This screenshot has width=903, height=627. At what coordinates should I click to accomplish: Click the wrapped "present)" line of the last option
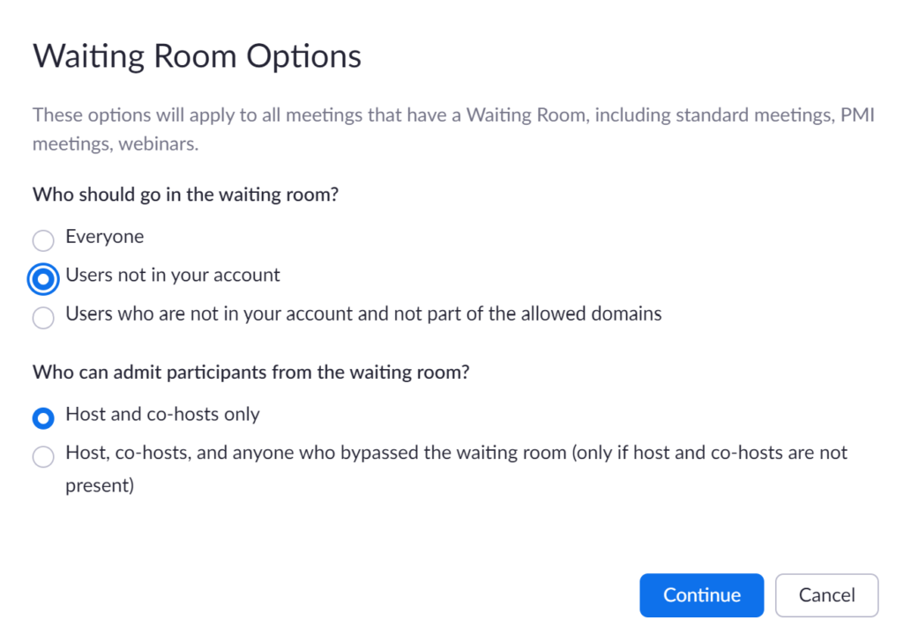(100, 485)
